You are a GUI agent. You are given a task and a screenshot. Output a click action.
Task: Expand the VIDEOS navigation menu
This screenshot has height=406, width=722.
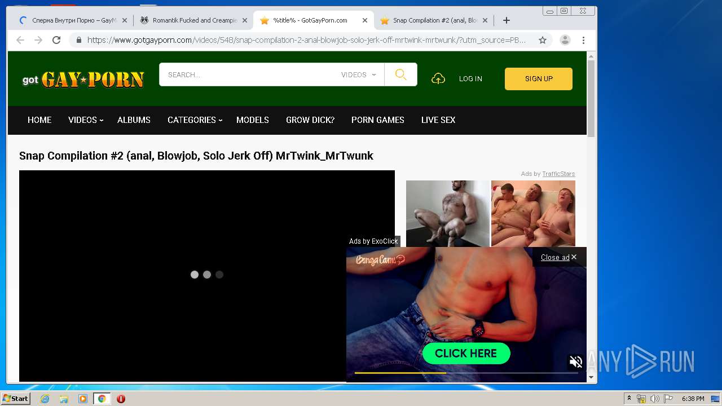tap(86, 120)
